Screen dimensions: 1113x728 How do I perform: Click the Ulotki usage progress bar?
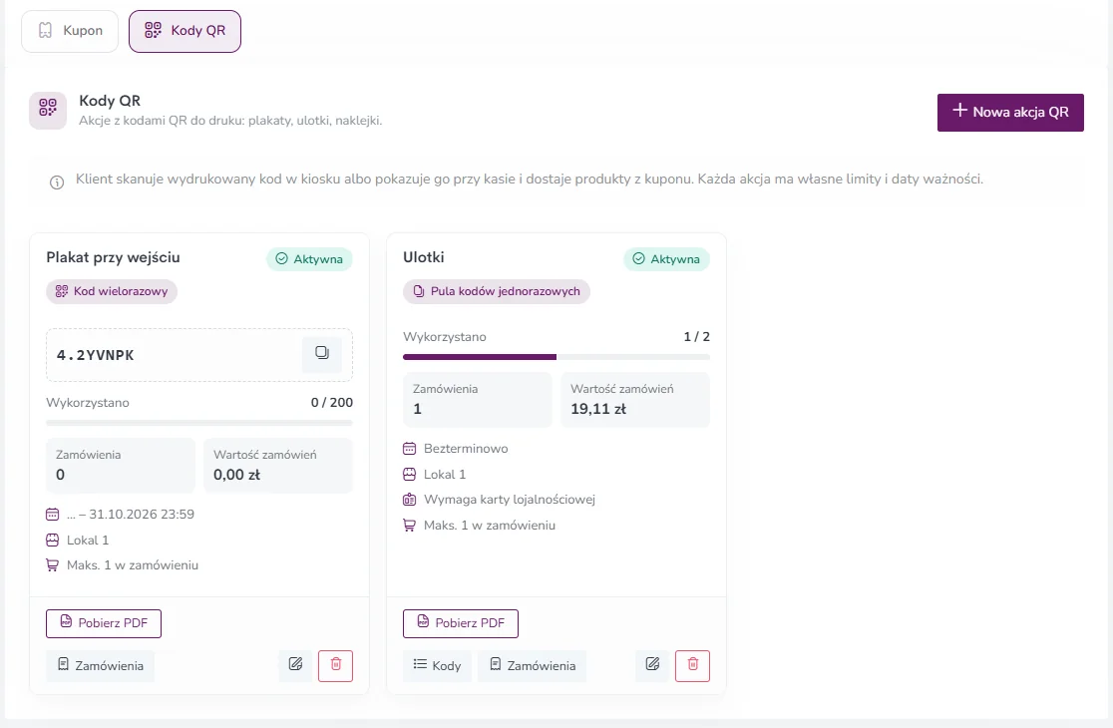click(x=556, y=357)
